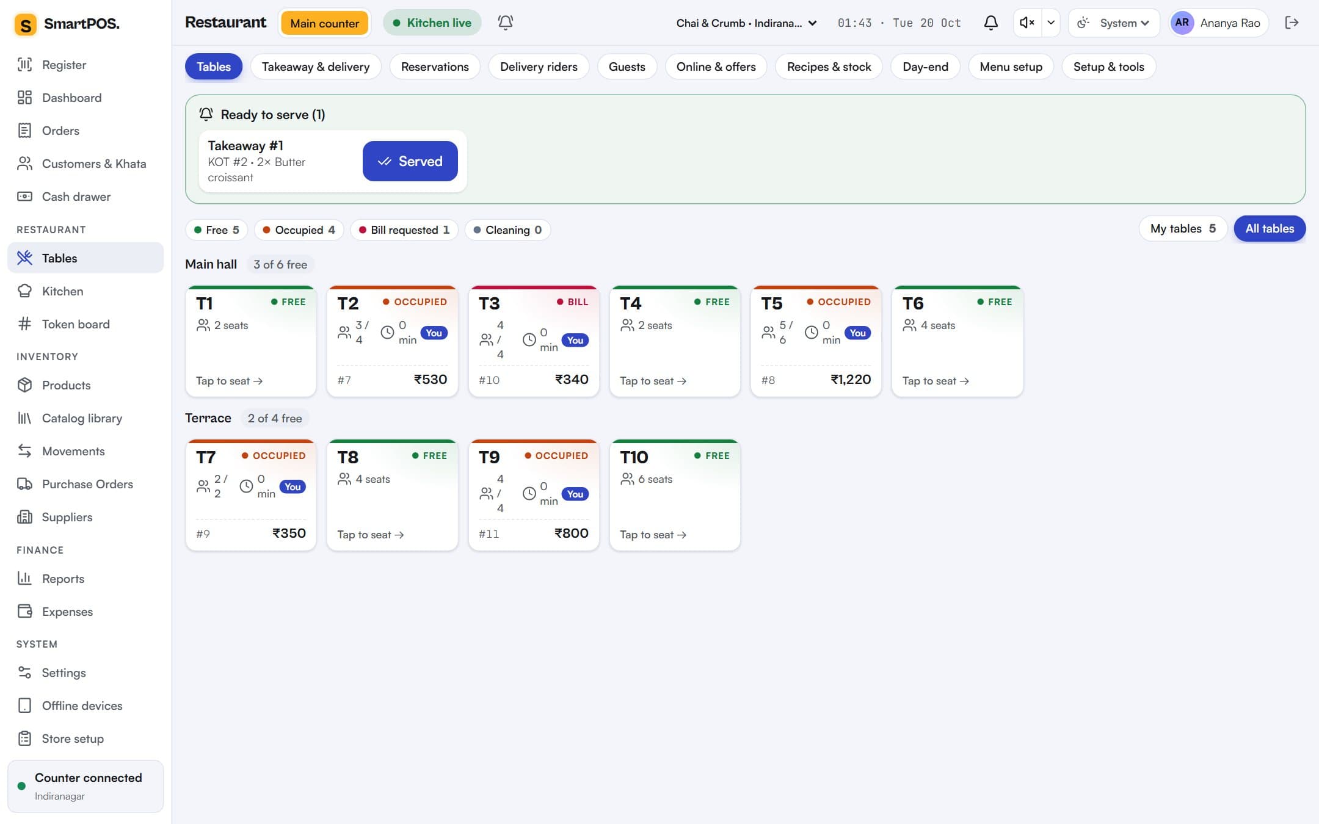The width and height of the screenshot is (1319, 824).
Task: Open the System theme dropdown
Action: click(x=1113, y=23)
